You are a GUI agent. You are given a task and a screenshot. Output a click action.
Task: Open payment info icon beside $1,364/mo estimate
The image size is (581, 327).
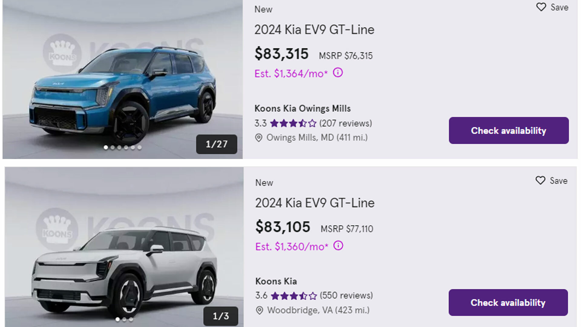[338, 73]
